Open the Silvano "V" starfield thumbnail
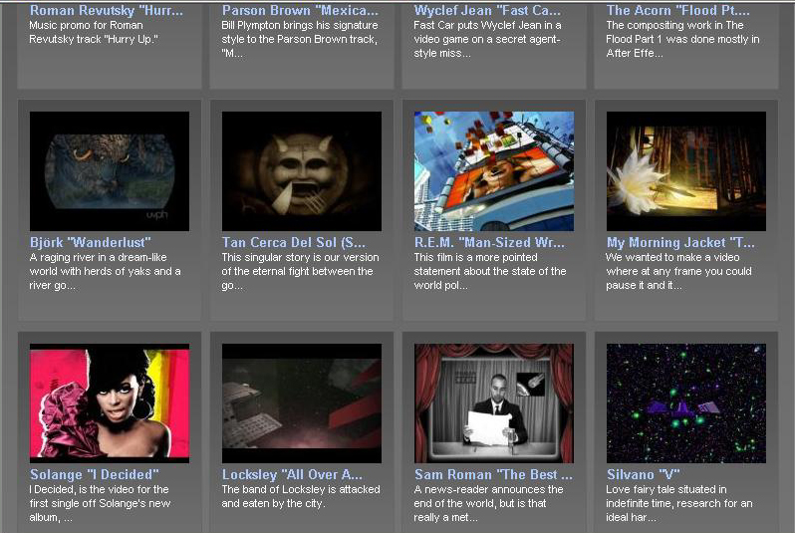Screen dimensions: 795x533 [x=686, y=403]
